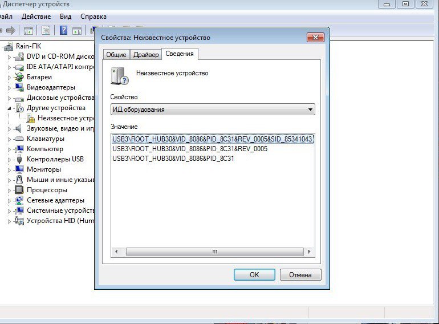Image resolution: width=439 pixels, height=324 pixels.
Task: Click the unknown device icon in properties dialog
Action: click(120, 76)
